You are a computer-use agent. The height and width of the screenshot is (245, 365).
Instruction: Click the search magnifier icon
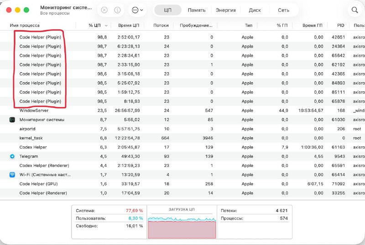(355, 10)
